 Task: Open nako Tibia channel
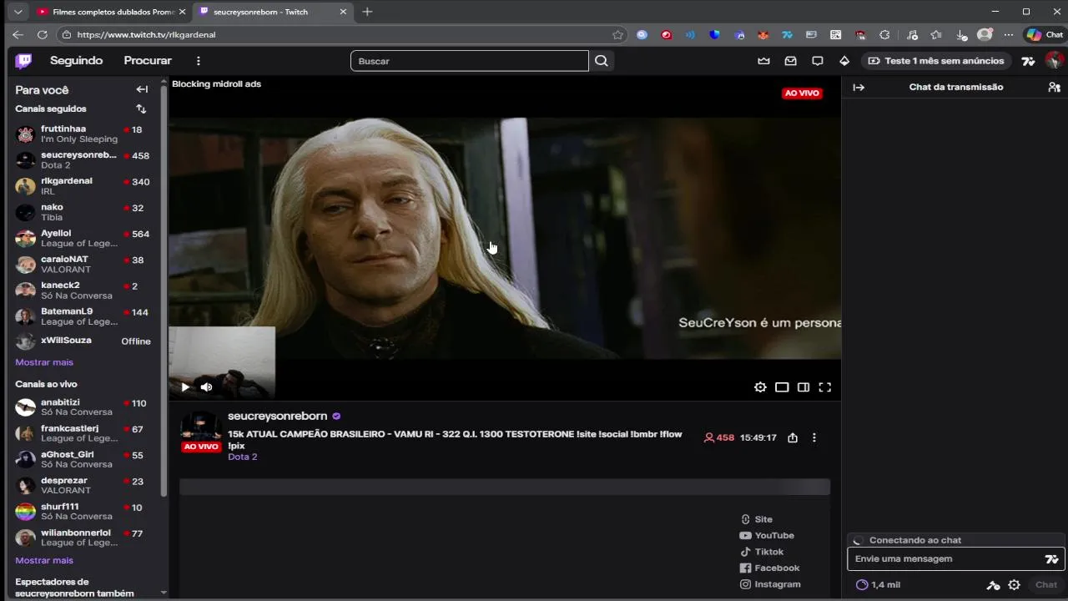pyautogui.click(x=83, y=212)
